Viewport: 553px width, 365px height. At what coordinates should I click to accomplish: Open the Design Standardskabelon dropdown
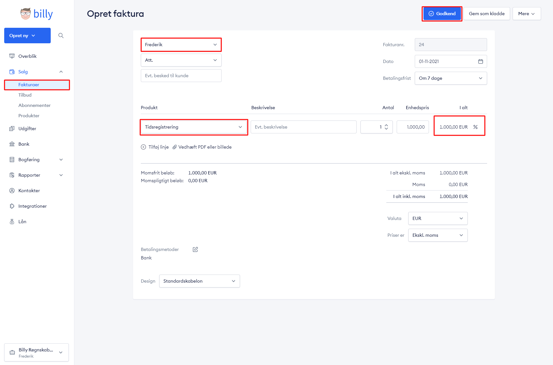click(x=200, y=281)
